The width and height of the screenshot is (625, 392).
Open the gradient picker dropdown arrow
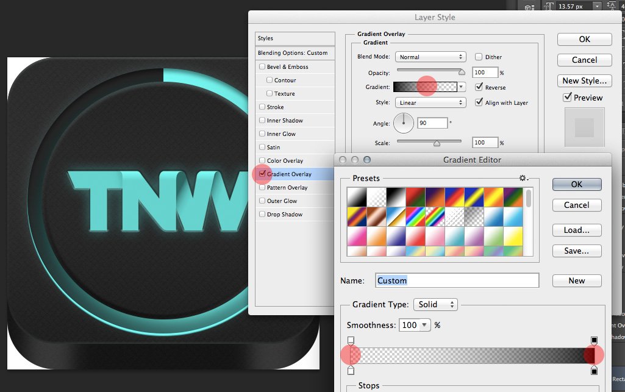(462, 87)
